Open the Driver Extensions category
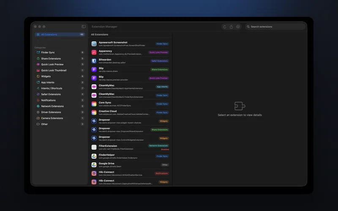Image resolution: width=338 pixels, height=211 pixels. point(60,112)
